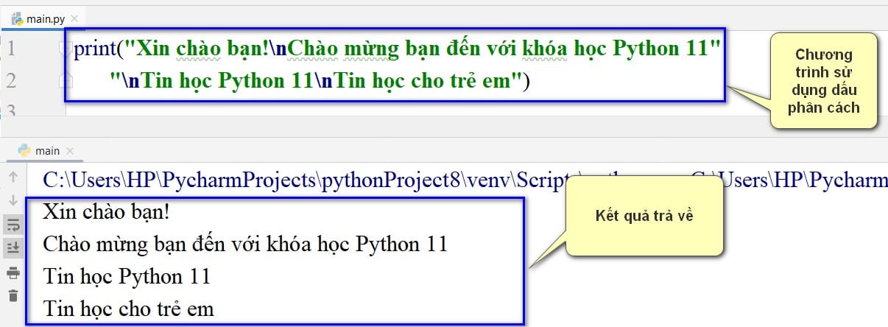
Task: Click the print console output icon
Action: pos(13,272)
